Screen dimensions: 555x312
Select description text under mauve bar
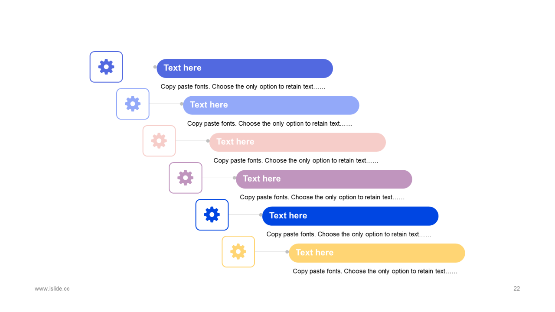click(322, 197)
